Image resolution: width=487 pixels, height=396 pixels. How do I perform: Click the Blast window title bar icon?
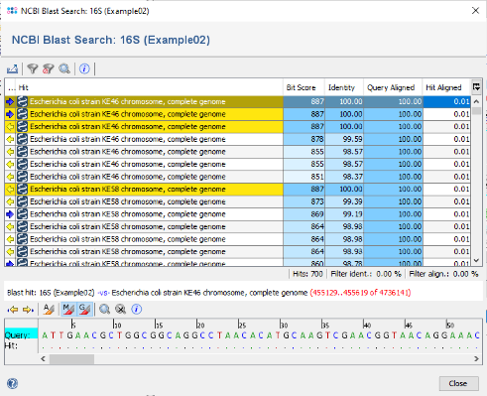(12, 11)
